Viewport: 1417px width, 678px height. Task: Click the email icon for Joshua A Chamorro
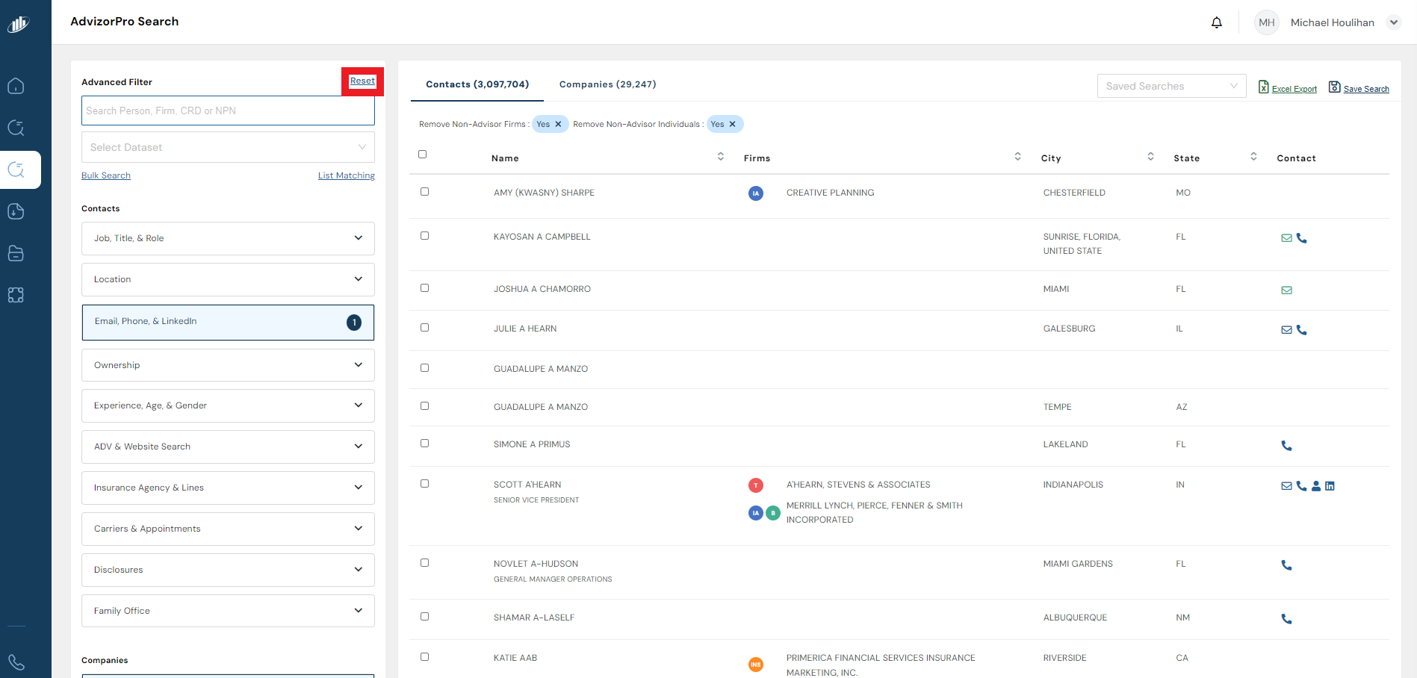click(x=1286, y=290)
